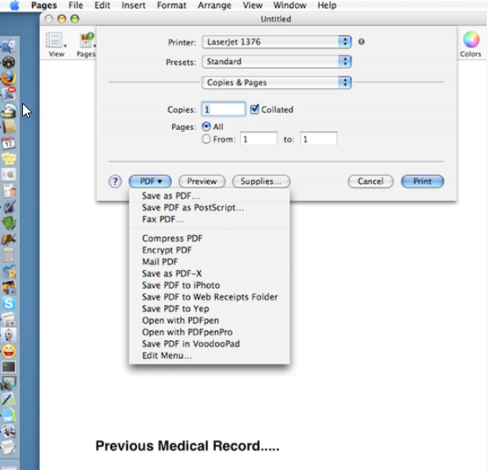The image size is (488, 470).
Task: Click the Supplies… button
Action: point(261,182)
